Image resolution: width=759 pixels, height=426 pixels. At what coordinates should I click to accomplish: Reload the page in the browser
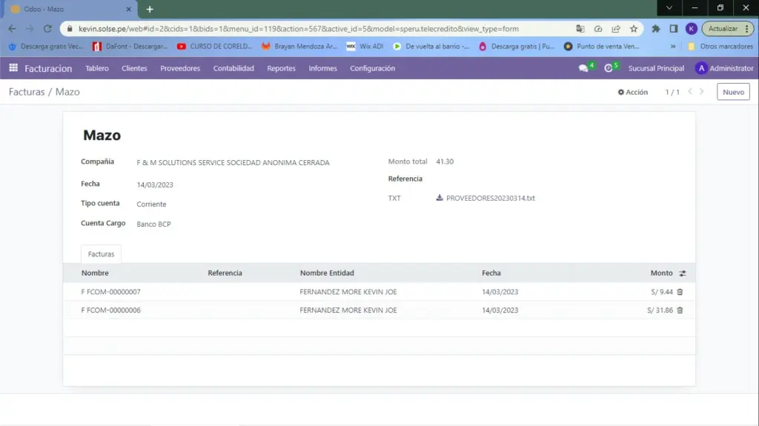(47, 29)
